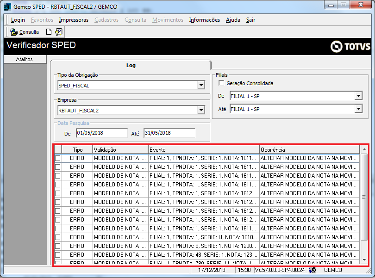Open the Tipo da Obrigação dropdown
375x278 pixels.
click(201, 85)
